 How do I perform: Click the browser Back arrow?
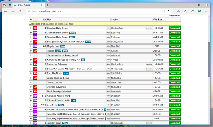tap(5, 11)
